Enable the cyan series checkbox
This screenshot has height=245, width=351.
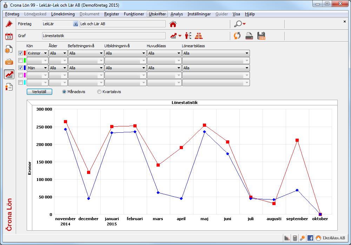point(20,83)
